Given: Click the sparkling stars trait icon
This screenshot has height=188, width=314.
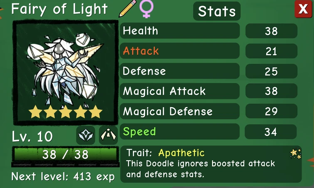Looking at the screenshot, I should pyautogui.click(x=296, y=154).
